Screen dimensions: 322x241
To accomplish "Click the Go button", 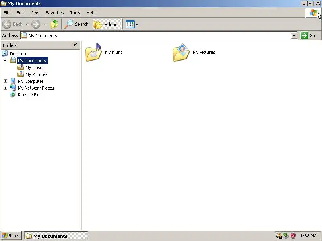I will [308, 35].
